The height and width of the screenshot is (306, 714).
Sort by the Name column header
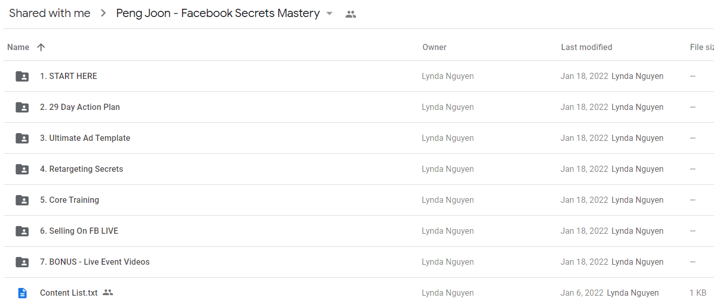point(18,47)
